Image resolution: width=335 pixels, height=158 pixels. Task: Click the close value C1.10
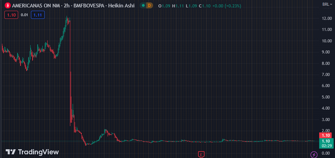205,6
